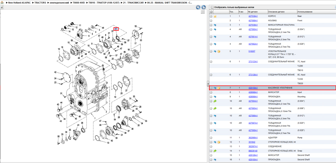Add part 427588A1 with its round plus button

pos(211,20)
